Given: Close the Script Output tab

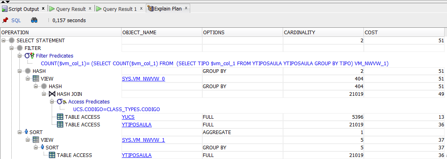Looking at the screenshot, I should [43, 8].
